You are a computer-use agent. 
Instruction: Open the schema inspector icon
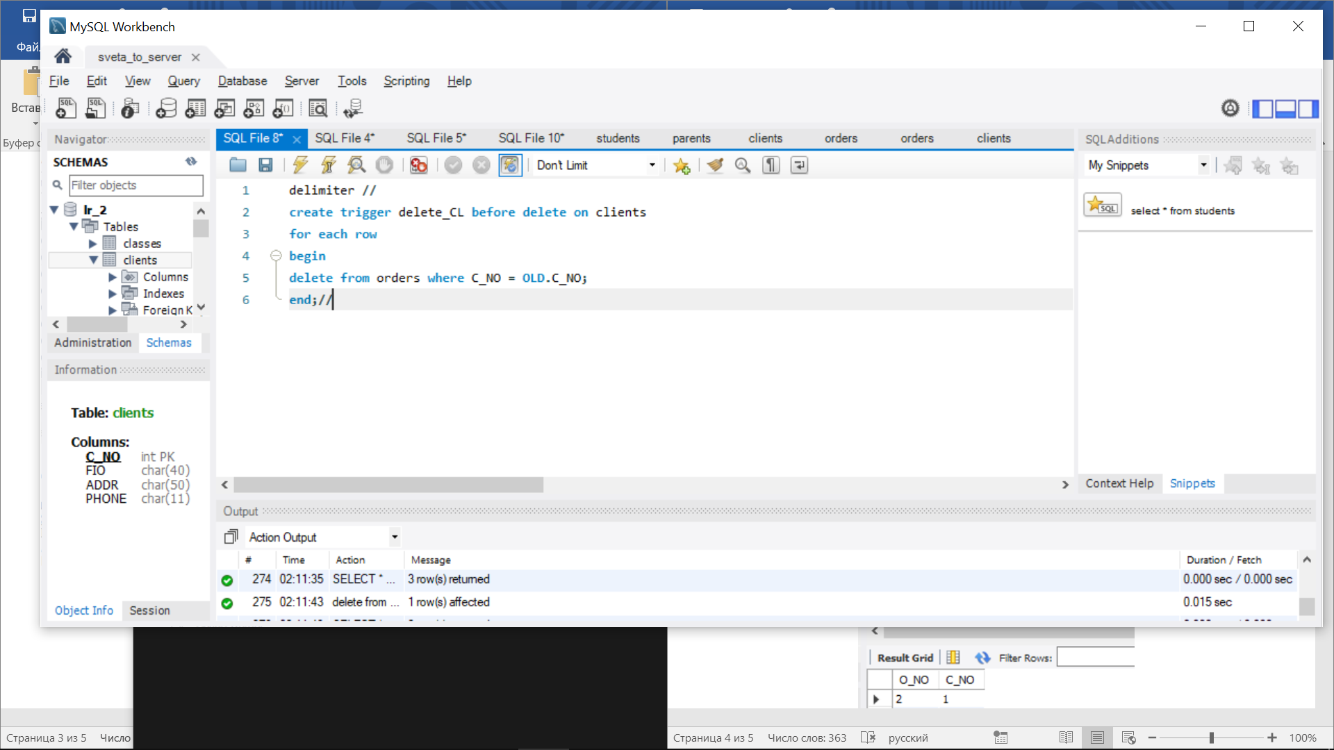point(130,108)
